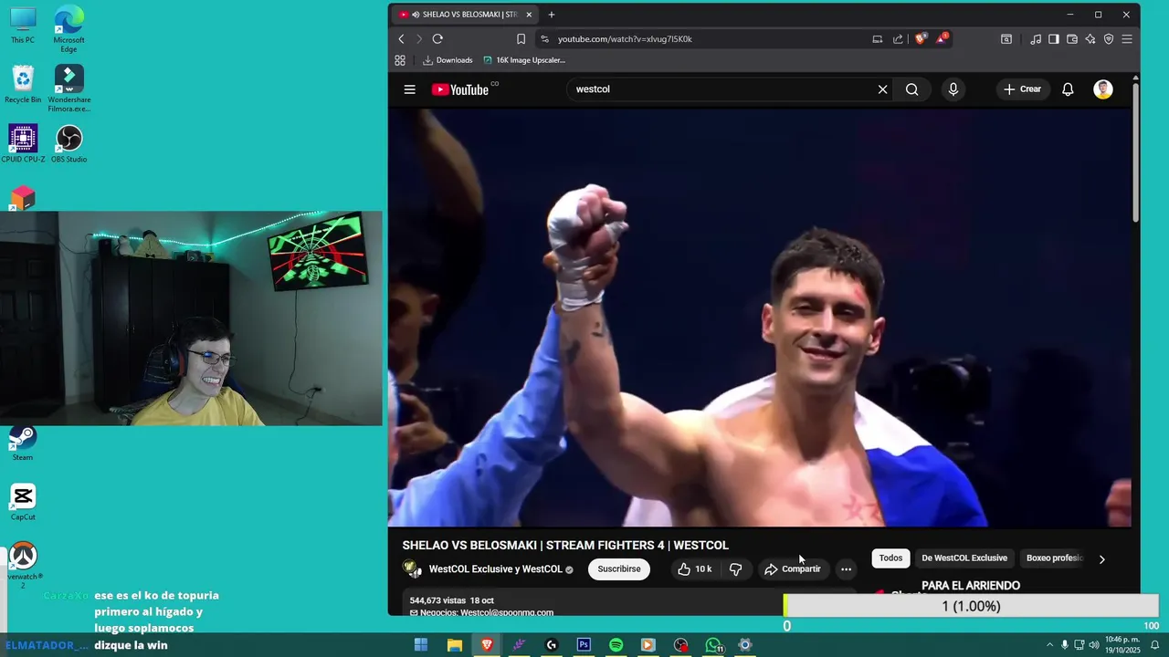
Task: Run the YouTube search magnifier
Action: pos(911,89)
